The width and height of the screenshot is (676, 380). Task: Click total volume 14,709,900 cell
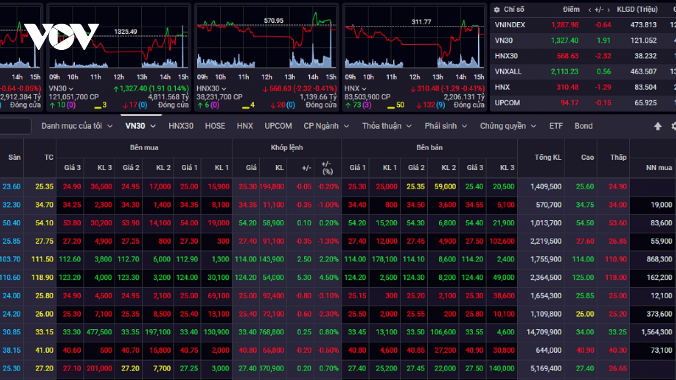(544, 332)
